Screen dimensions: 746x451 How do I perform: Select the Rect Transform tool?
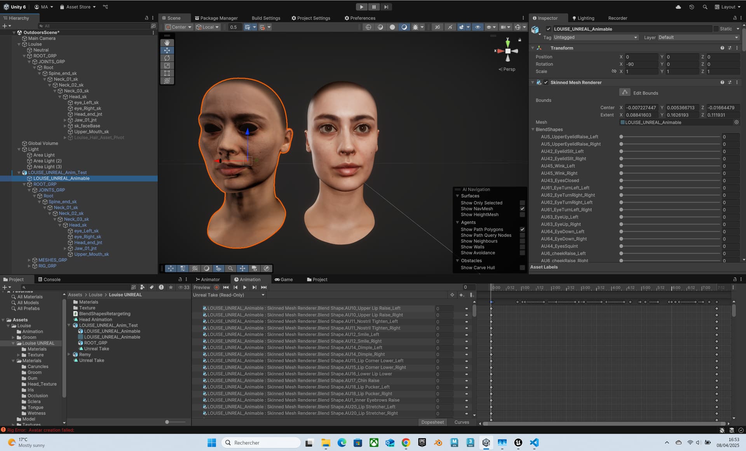pos(167,73)
